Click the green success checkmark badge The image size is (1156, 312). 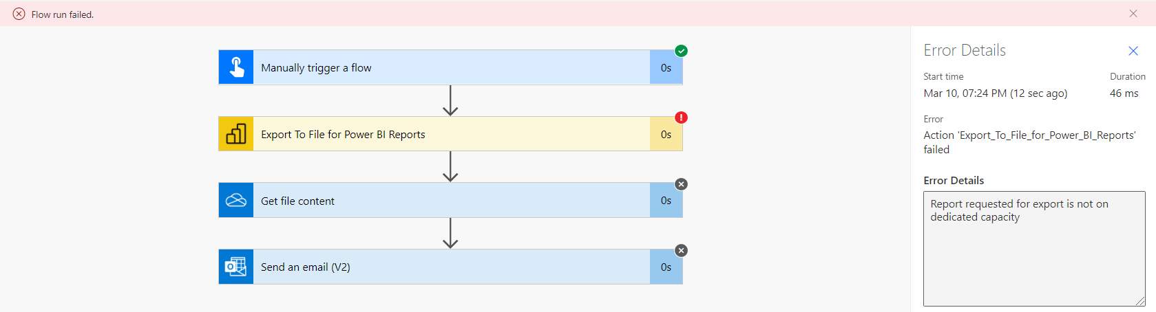tap(681, 51)
